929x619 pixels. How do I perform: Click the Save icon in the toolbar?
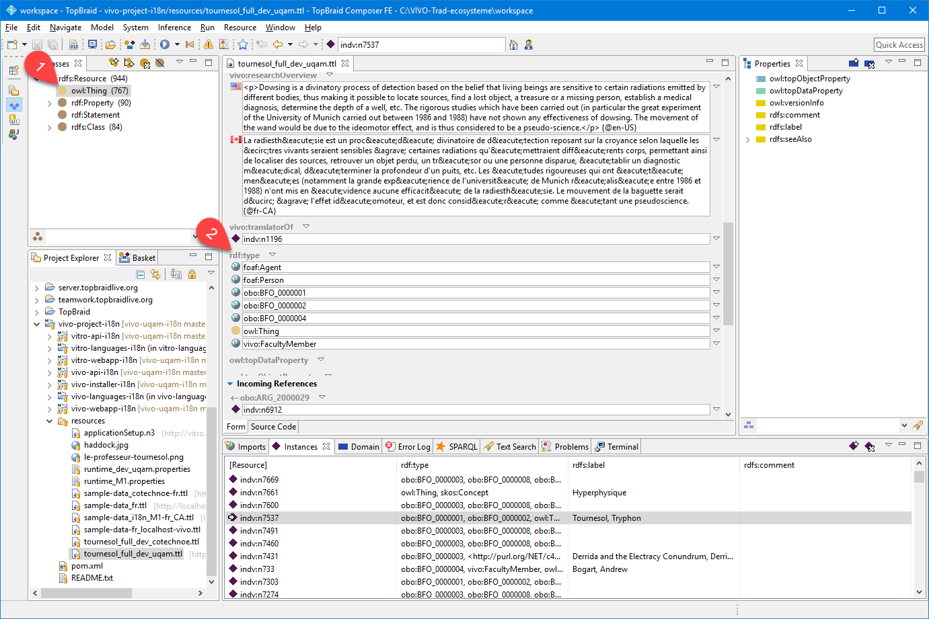coord(38,44)
